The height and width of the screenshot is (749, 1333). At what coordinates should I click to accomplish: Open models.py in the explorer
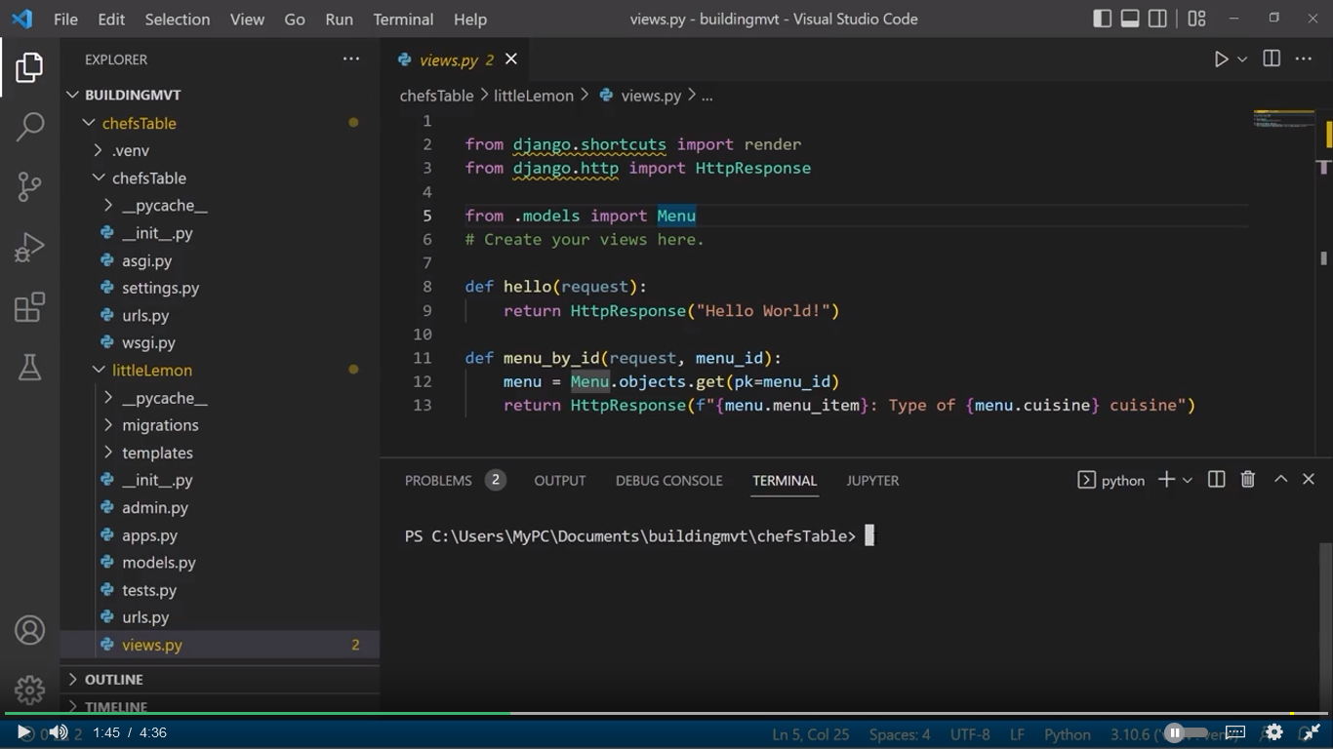click(158, 563)
